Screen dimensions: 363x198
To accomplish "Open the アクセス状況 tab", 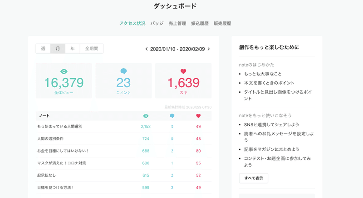I will tap(132, 24).
